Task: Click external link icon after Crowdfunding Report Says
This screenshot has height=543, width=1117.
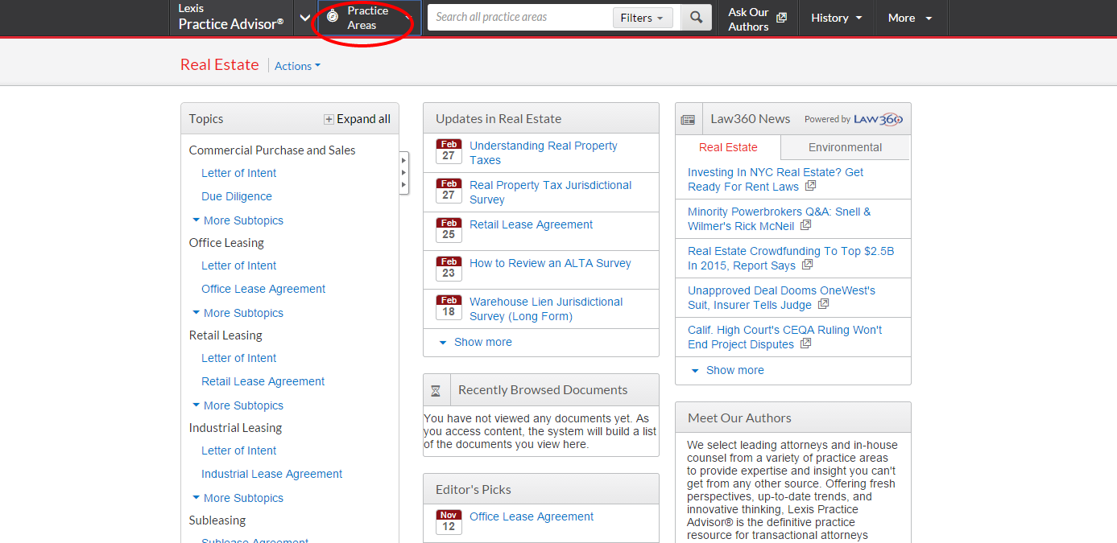Action: pyautogui.click(x=807, y=265)
